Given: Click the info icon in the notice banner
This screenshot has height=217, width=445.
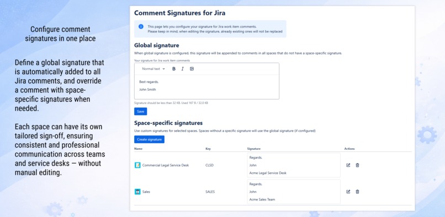Looking at the screenshot, I should [x=141, y=26].
